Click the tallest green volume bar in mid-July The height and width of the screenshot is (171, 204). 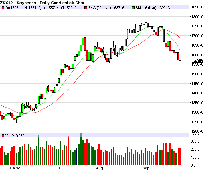[81, 149]
